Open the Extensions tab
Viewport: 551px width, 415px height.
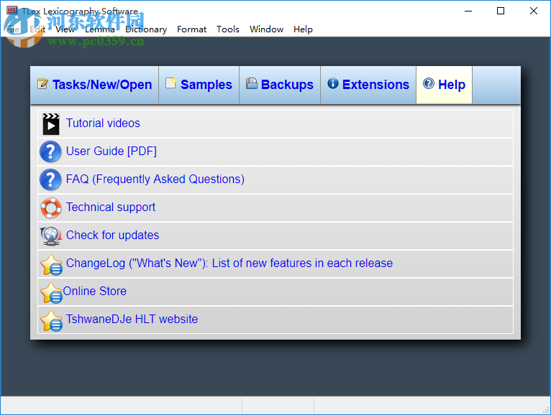[x=368, y=85]
